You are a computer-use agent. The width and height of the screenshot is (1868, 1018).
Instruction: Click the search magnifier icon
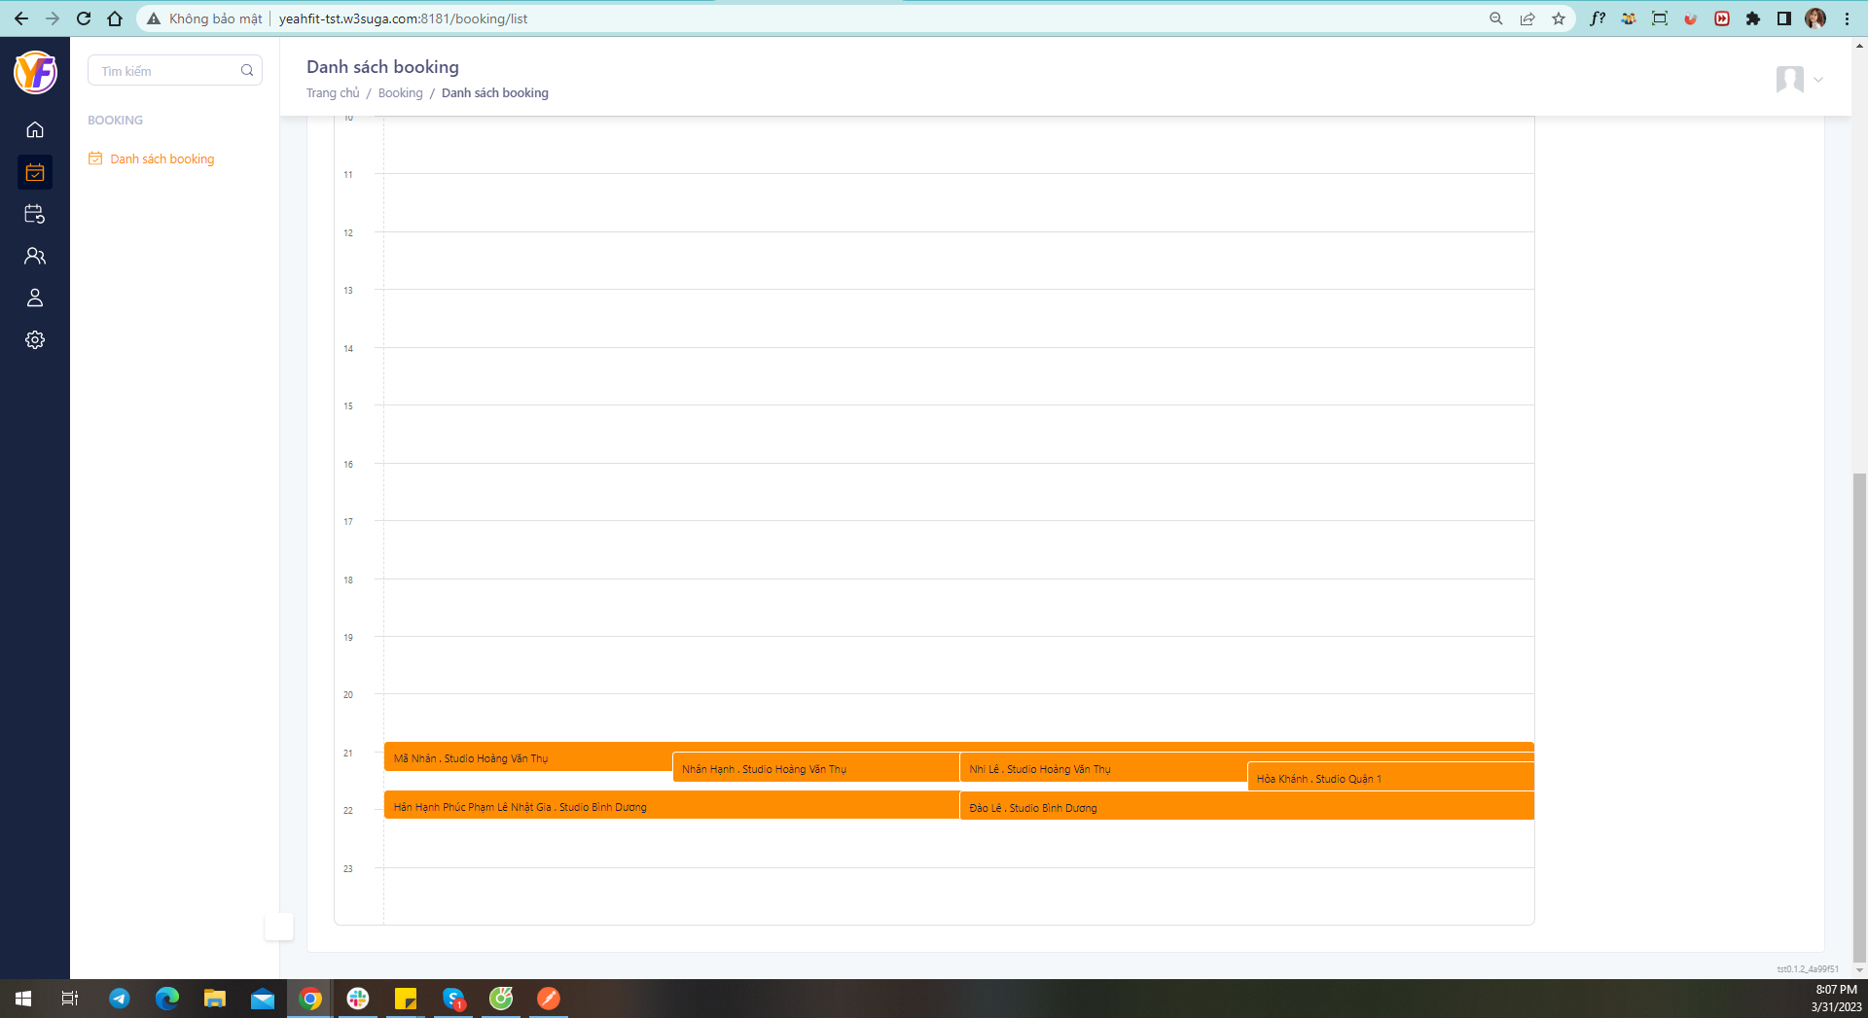click(247, 70)
